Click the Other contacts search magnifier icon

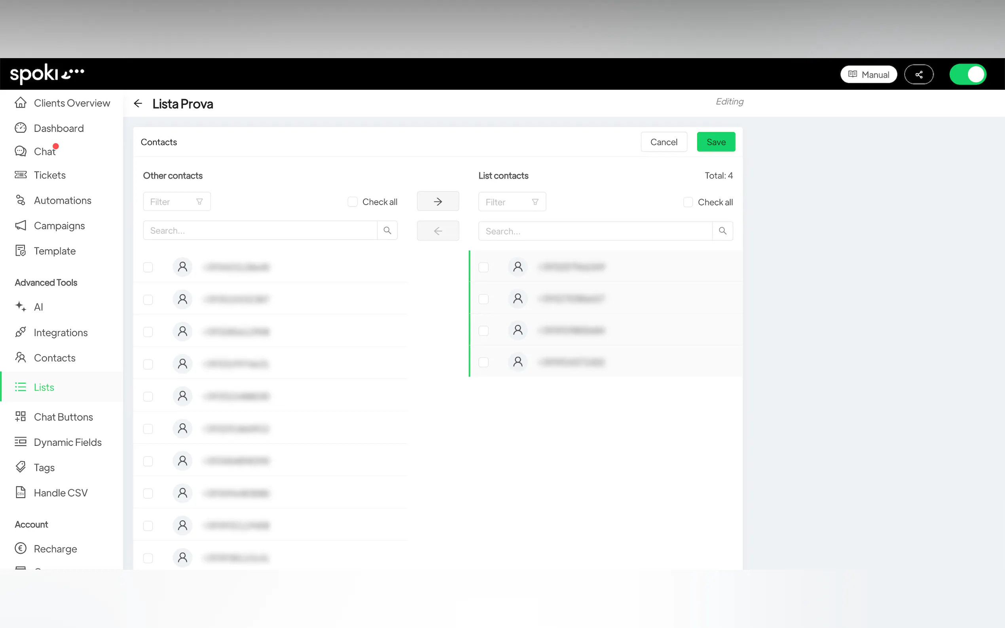click(387, 230)
